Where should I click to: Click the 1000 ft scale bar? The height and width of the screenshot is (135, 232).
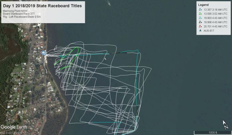[x=212, y=132]
